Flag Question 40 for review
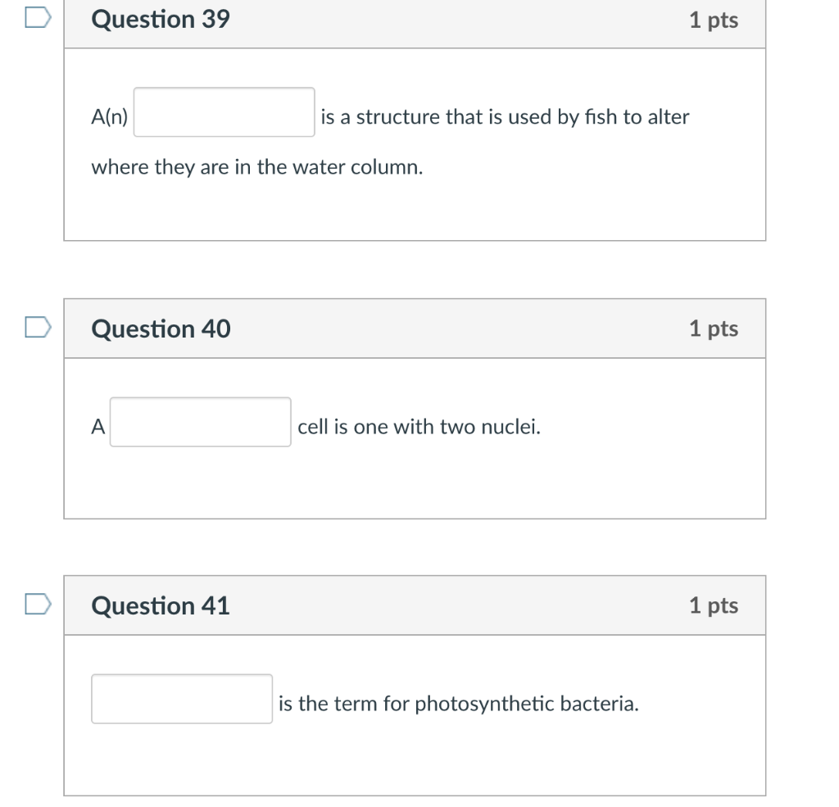Viewport: 839px width, 807px height. pyautogui.click(x=39, y=328)
